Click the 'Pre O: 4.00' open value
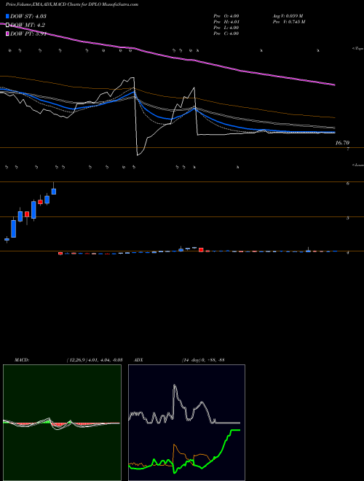This screenshot has width=364, height=481. click(x=226, y=15)
